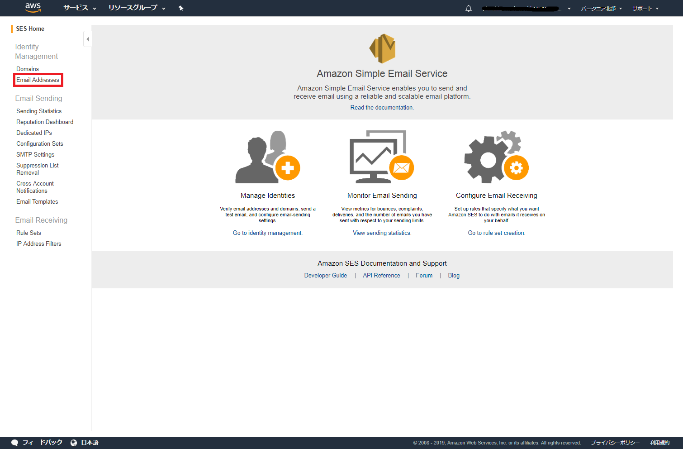Expand the account name dropdown
The image size is (683, 449).
(x=525, y=8)
